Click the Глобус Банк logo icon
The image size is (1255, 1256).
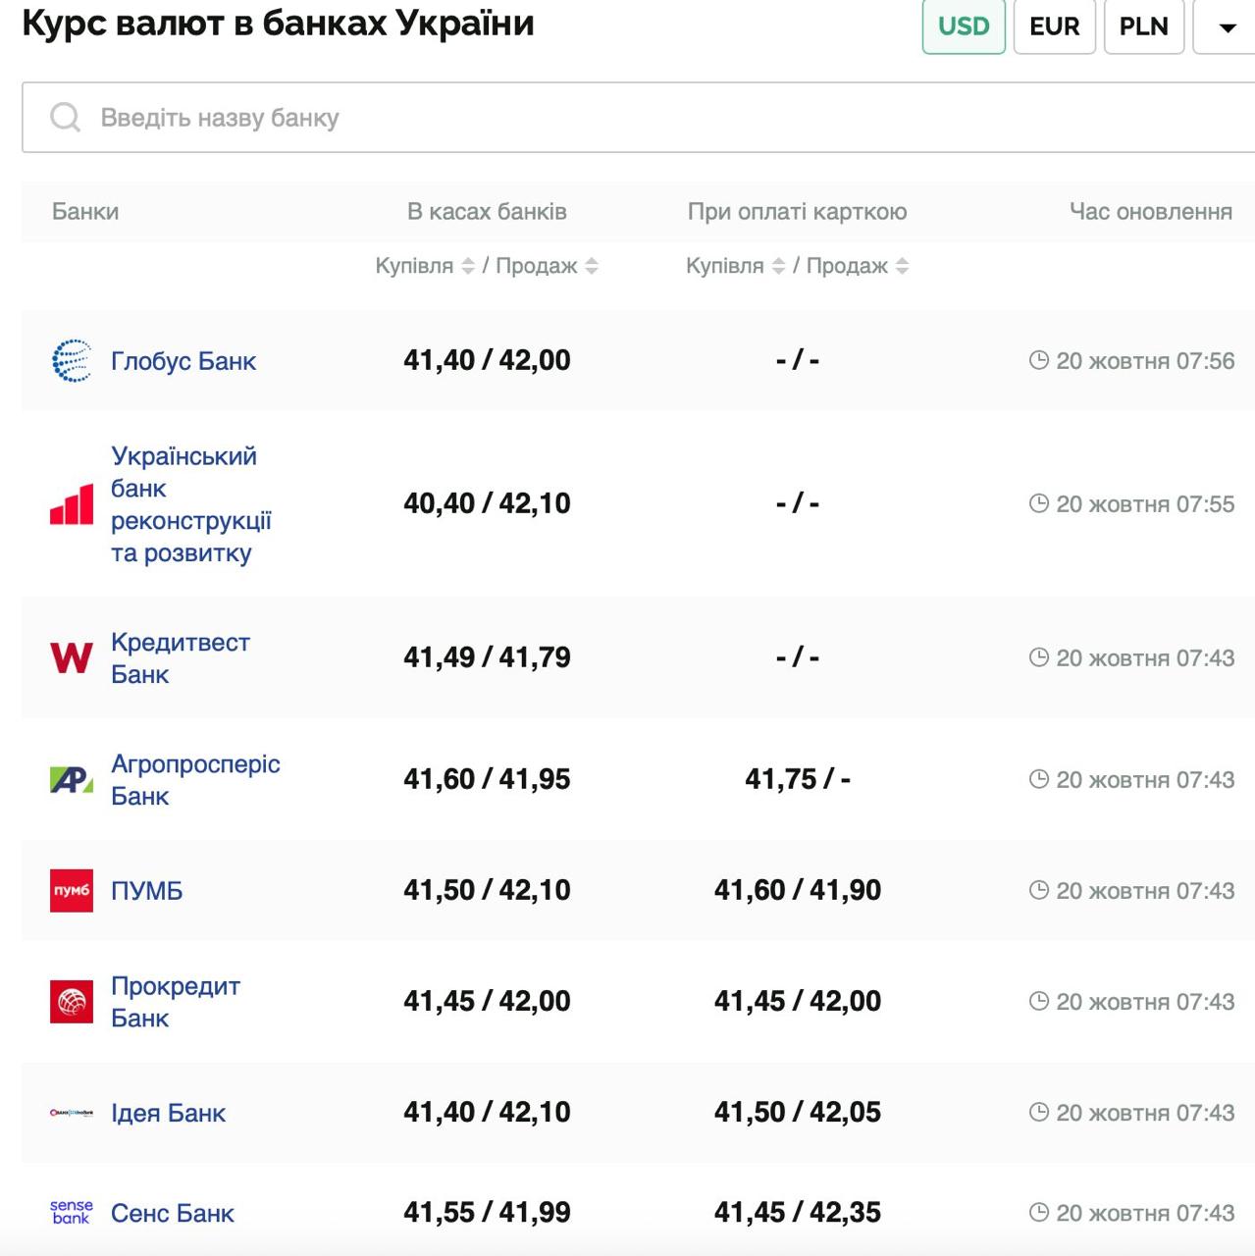(x=72, y=361)
